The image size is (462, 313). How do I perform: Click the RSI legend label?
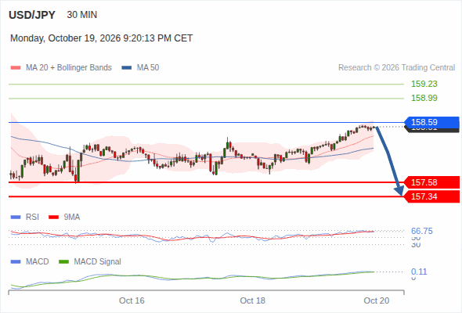point(32,218)
